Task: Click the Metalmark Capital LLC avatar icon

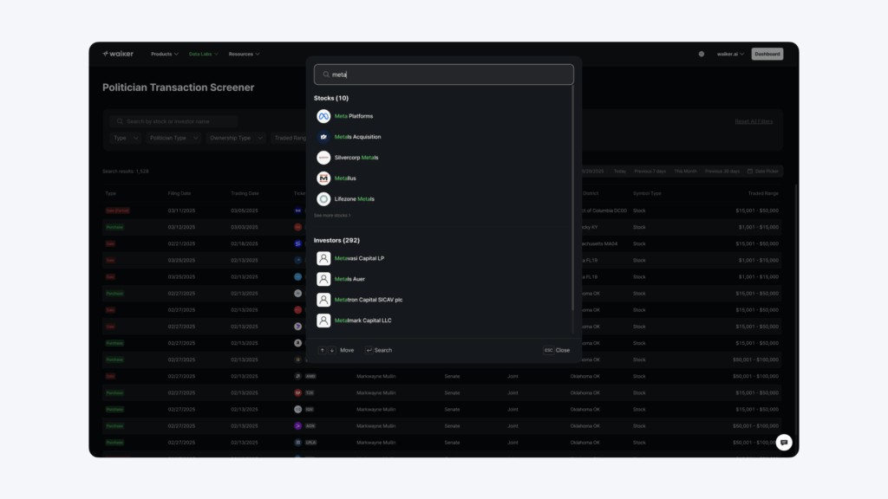Action: point(323,321)
